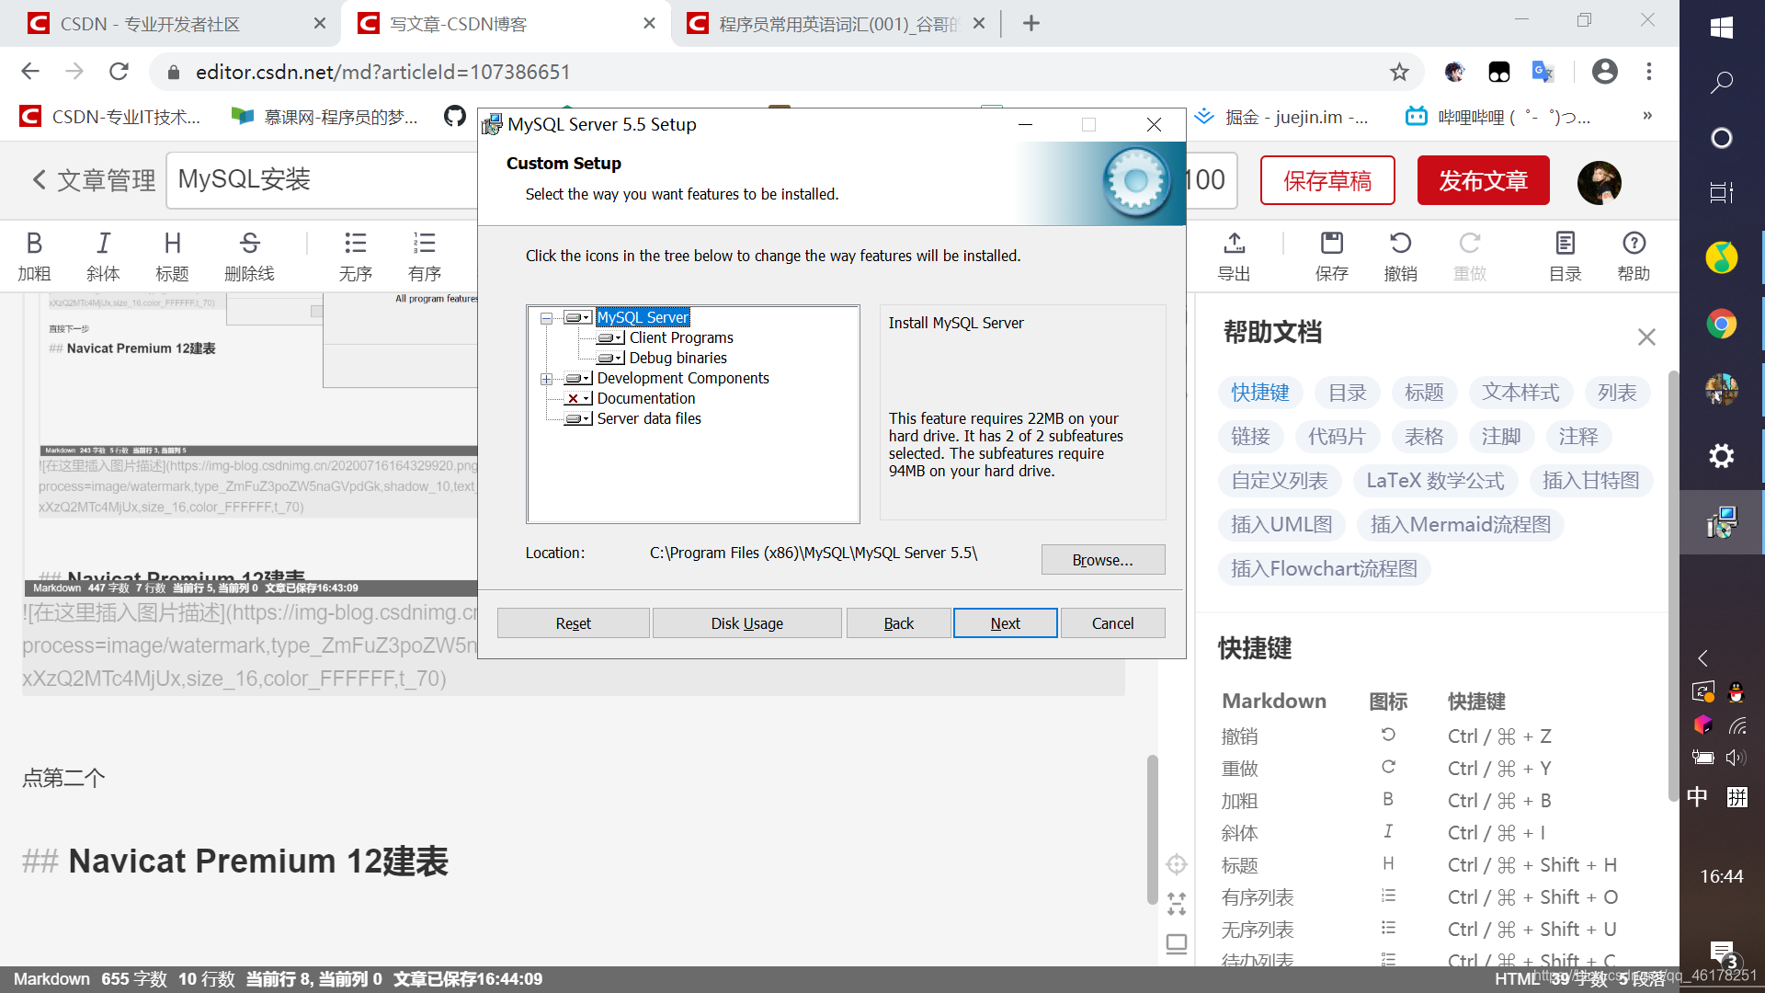1765x993 pixels.
Task: Click help panel scrollbar thumb
Action: pos(1673,586)
